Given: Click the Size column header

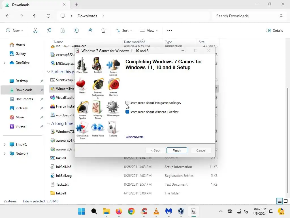Looking at the screenshot, I should (x=208, y=42).
